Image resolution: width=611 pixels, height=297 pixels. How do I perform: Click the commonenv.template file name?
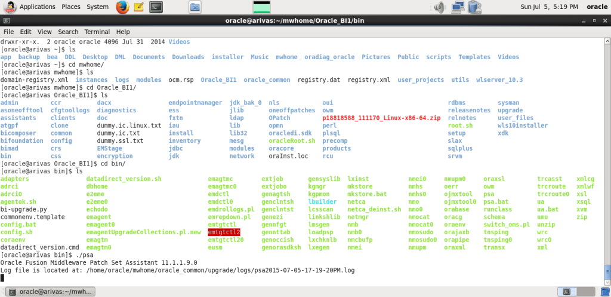[33, 217]
